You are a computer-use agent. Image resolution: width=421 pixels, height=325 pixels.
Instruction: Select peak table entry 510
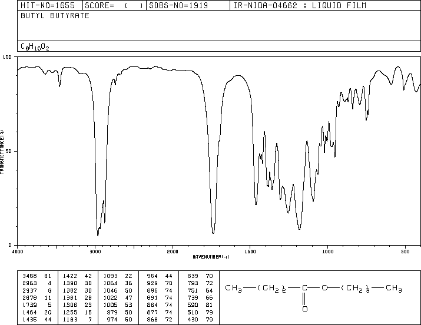tap(200, 313)
